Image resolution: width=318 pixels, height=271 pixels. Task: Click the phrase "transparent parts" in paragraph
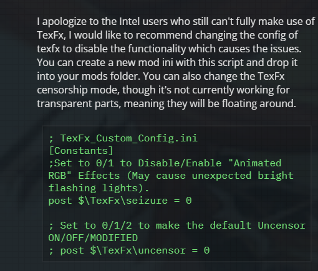coord(79,104)
